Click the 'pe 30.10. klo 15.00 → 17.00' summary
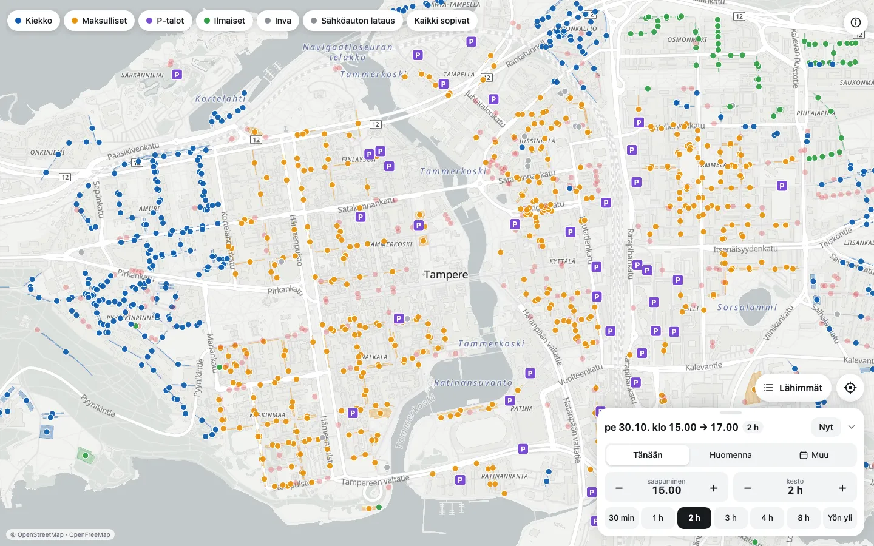 671,427
